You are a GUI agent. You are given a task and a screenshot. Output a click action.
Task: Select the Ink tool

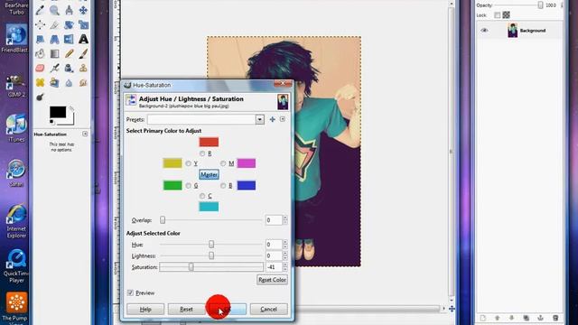point(69,68)
